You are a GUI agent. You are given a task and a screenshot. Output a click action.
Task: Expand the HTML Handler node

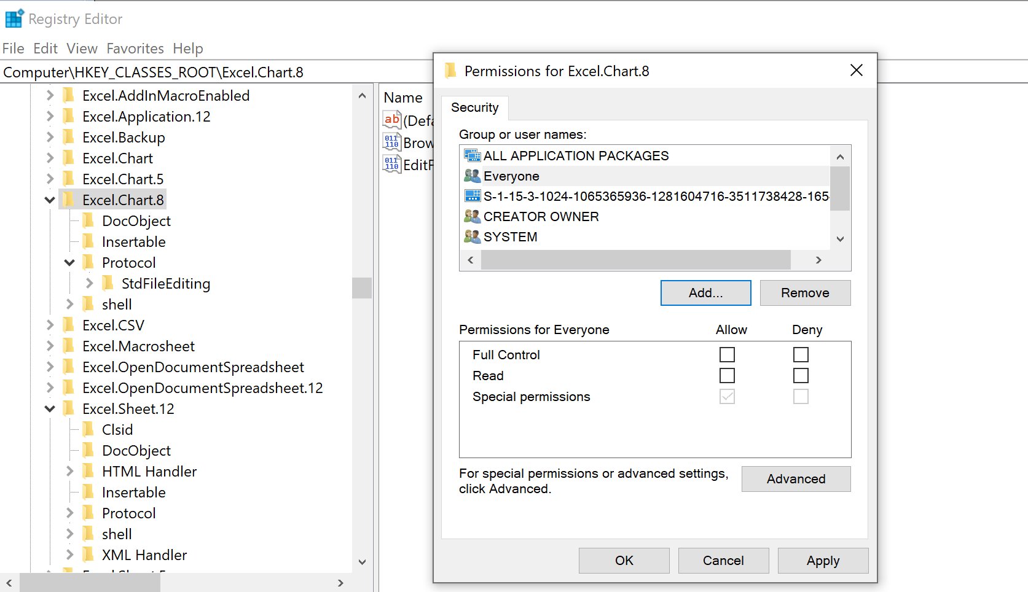point(70,471)
